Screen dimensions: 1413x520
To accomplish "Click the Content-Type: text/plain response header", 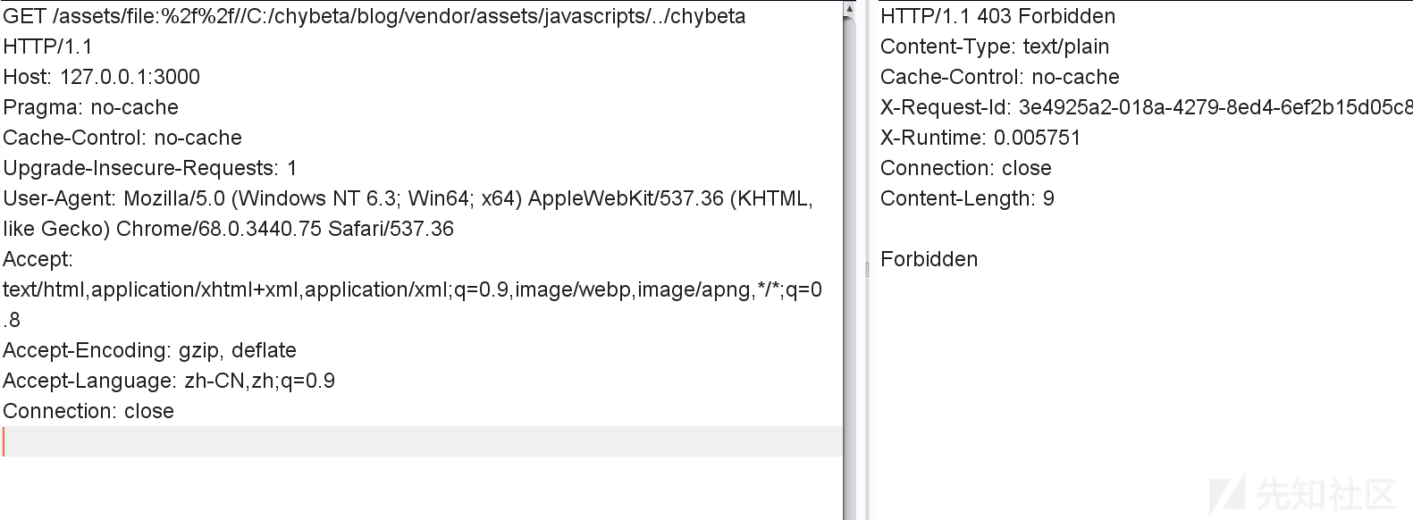I will tap(994, 47).
